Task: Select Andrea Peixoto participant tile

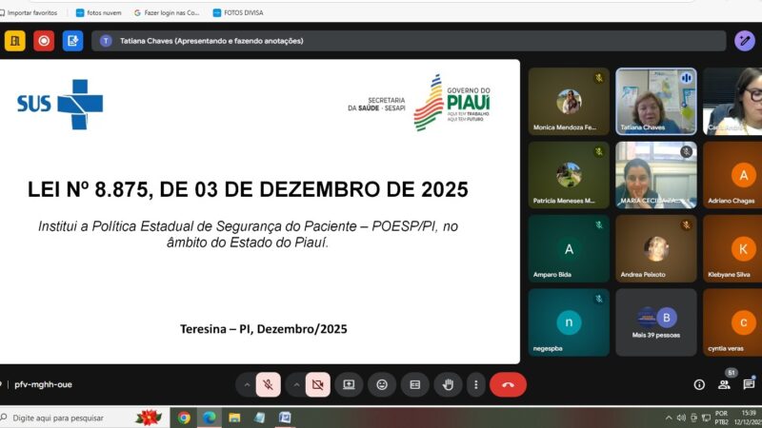Action: [656, 249]
